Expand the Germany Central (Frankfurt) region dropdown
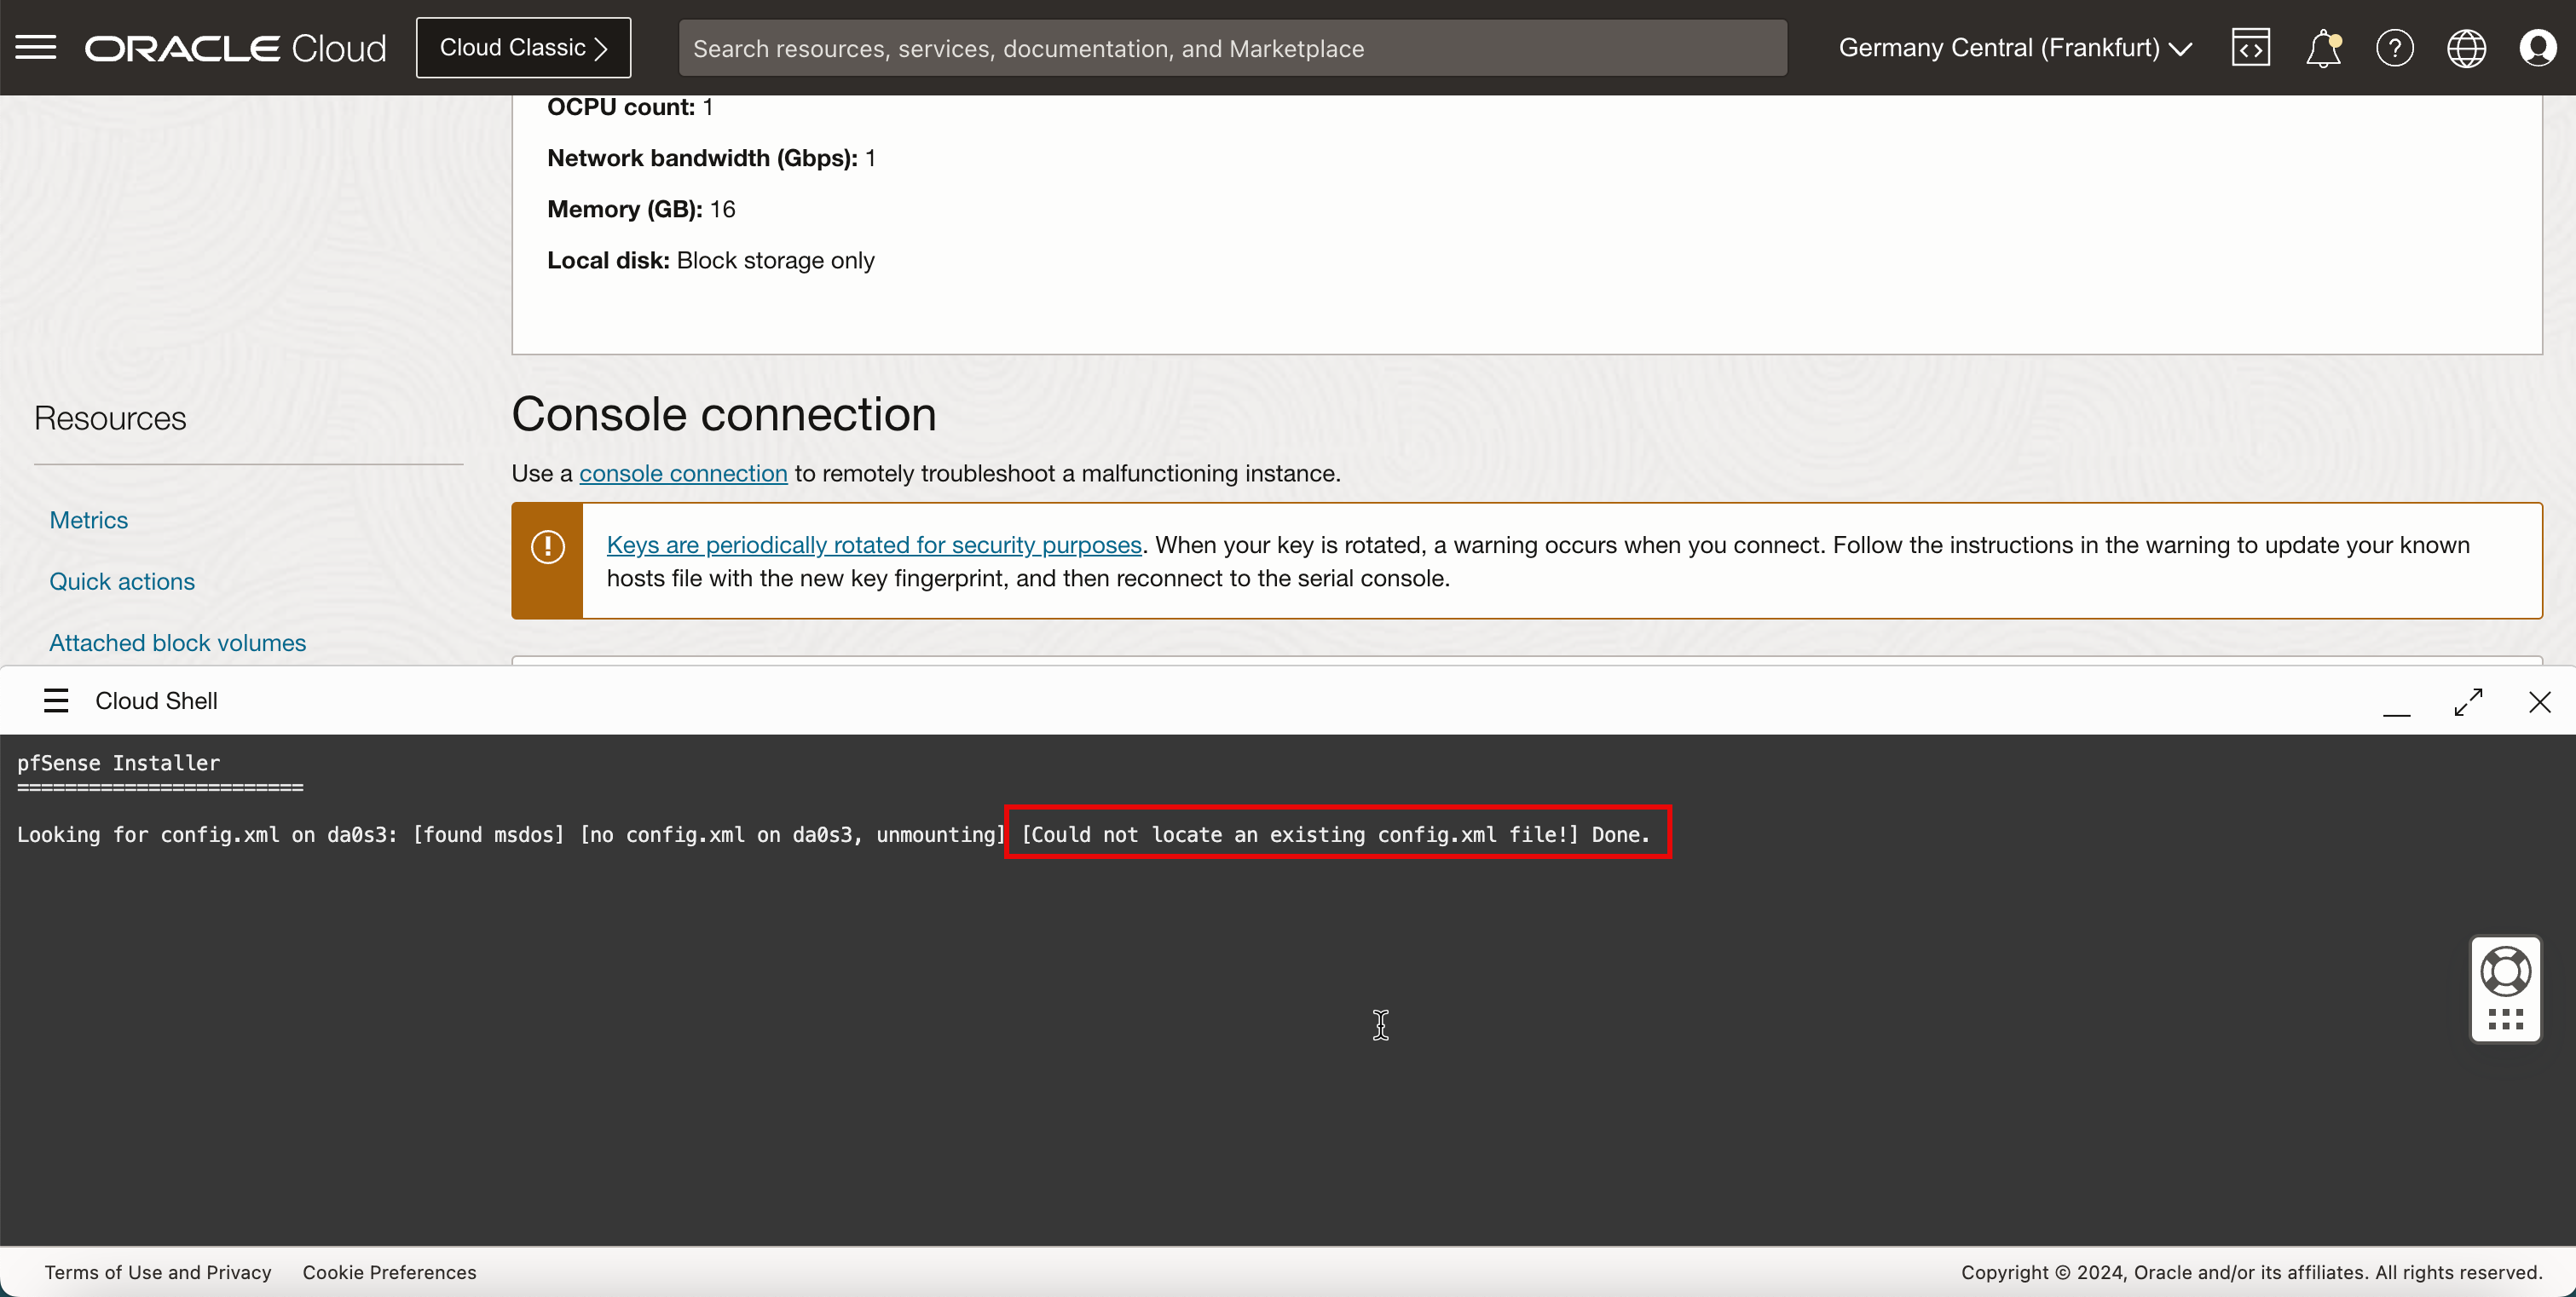The height and width of the screenshot is (1297, 2576). 2014,48
